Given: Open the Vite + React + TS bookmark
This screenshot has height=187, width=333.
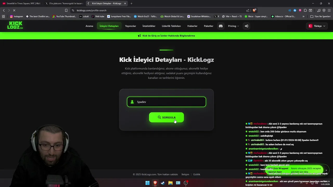Looking at the screenshot, I should click(232, 16).
